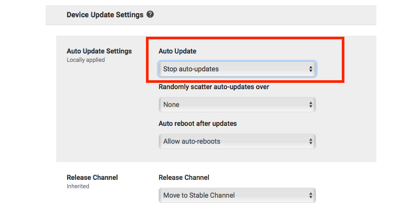Click the Auto Update Settings section label
This screenshot has height=215, width=420.
[x=99, y=51]
